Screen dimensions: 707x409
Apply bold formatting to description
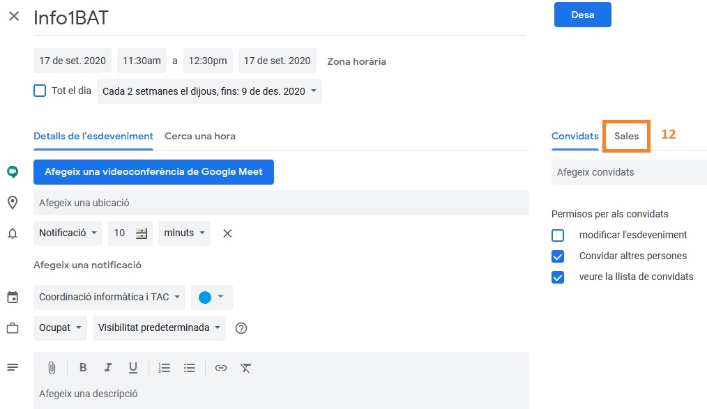coord(83,368)
